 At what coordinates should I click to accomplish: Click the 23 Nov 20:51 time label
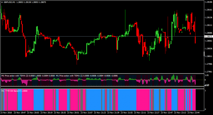(x=73, y=113)
